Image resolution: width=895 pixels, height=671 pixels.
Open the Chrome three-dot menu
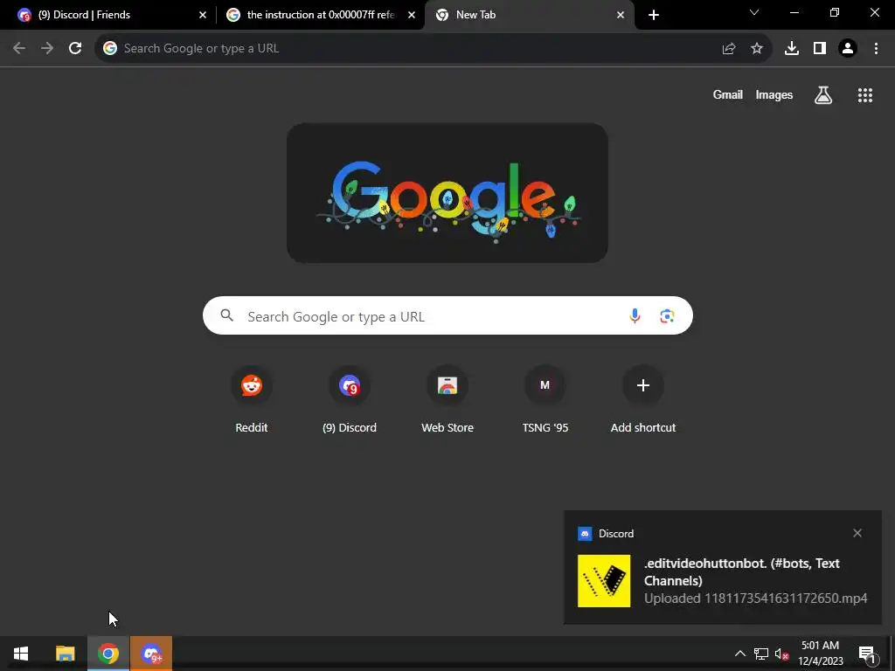(x=876, y=49)
